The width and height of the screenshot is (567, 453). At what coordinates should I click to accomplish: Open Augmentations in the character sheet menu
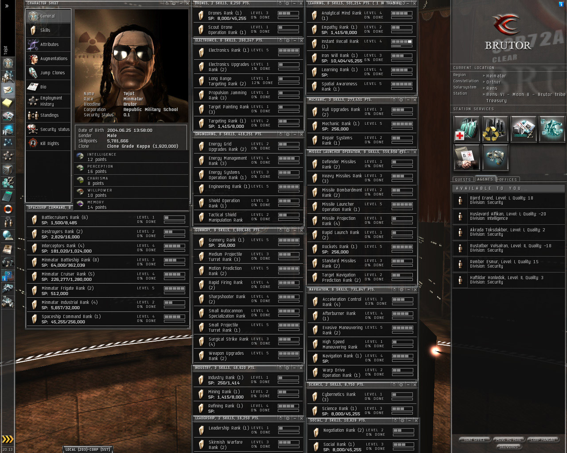(48, 59)
